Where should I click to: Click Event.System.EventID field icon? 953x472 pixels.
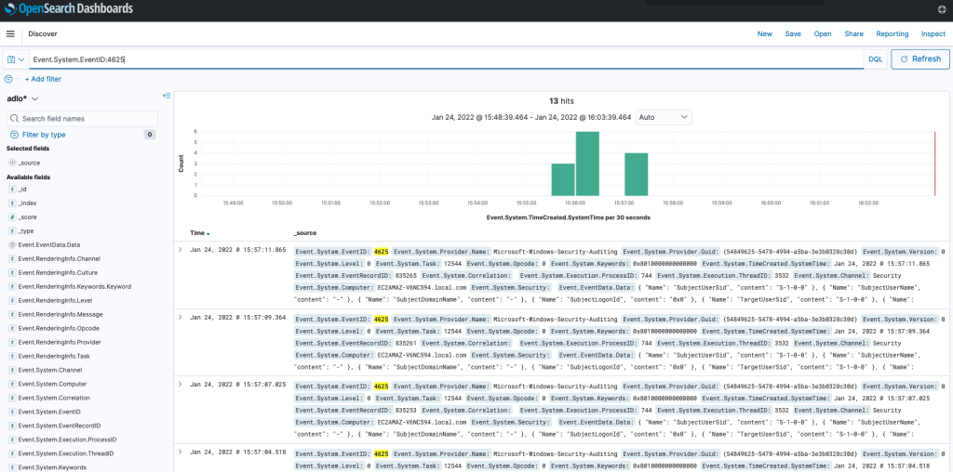click(x=12, y=412)
